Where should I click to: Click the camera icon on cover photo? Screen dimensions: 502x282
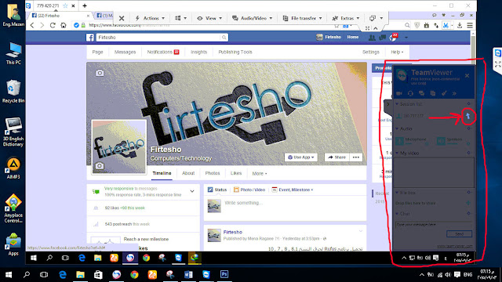tap(100, 73)
